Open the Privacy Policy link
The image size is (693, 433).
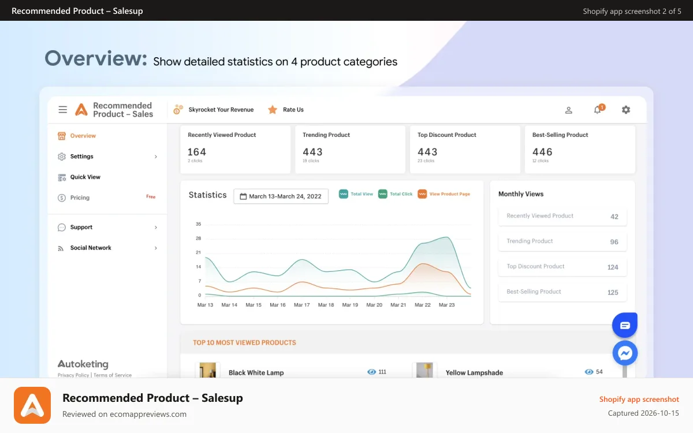(73, 375)
